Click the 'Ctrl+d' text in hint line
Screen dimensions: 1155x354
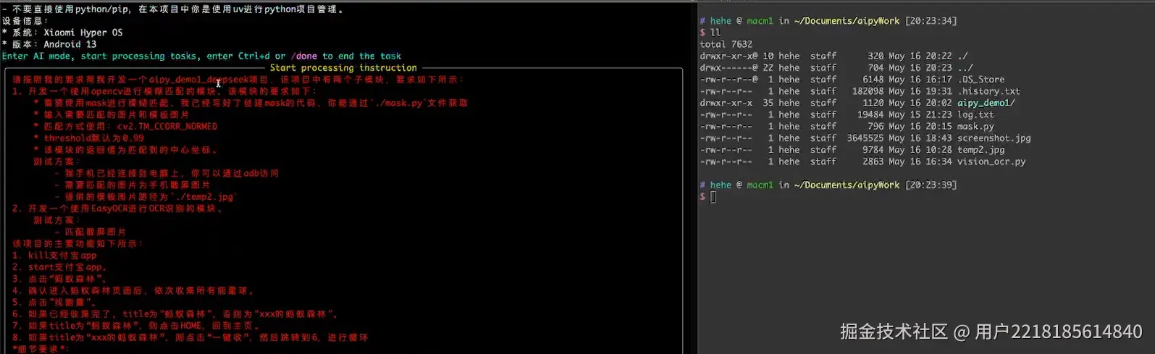253,56
